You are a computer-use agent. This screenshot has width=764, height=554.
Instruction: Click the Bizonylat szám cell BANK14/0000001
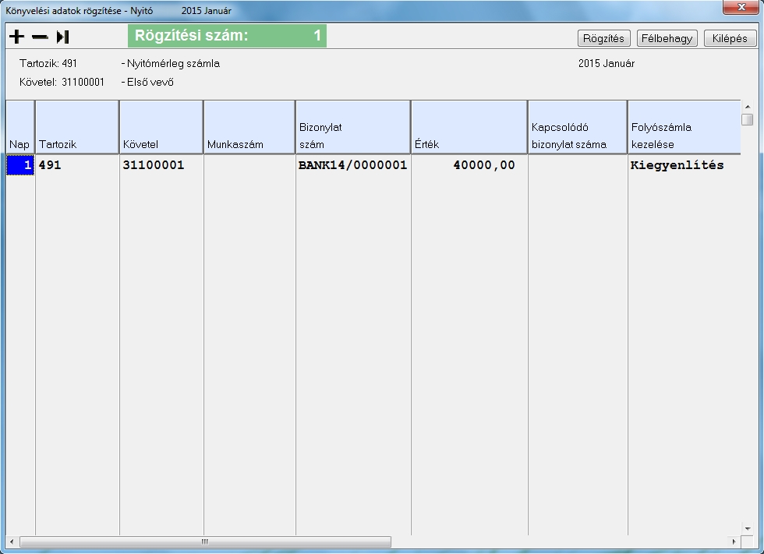352,165
